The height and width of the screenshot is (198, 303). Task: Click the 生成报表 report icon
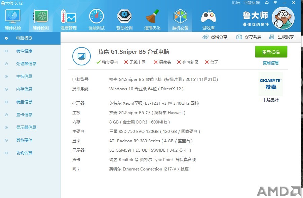271,37
